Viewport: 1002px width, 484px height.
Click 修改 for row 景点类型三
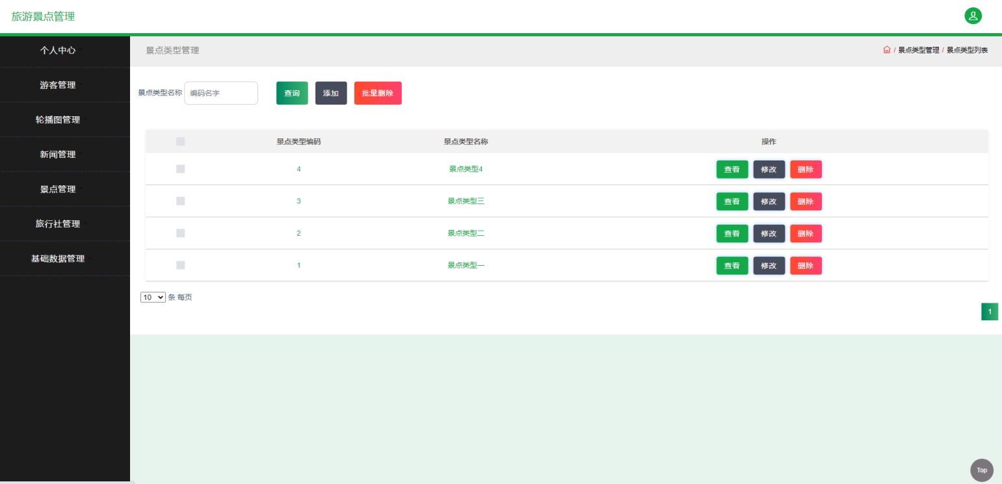[769, 201]
